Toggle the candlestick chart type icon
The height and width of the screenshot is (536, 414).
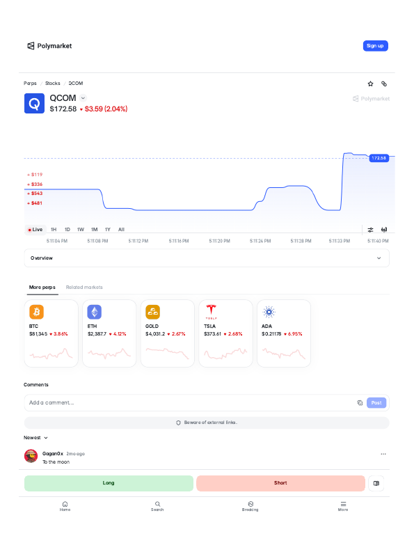coord(384,230)
